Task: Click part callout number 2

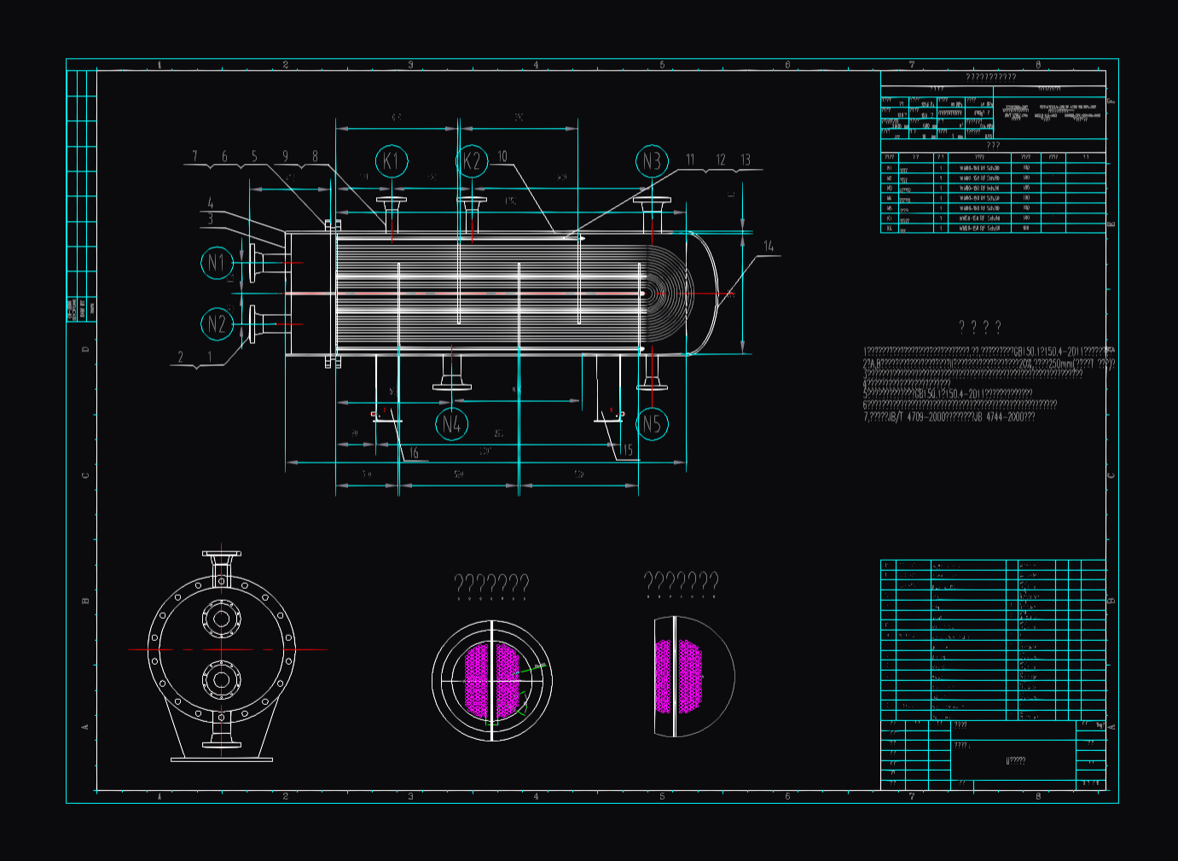Action: tap(180, 357)
